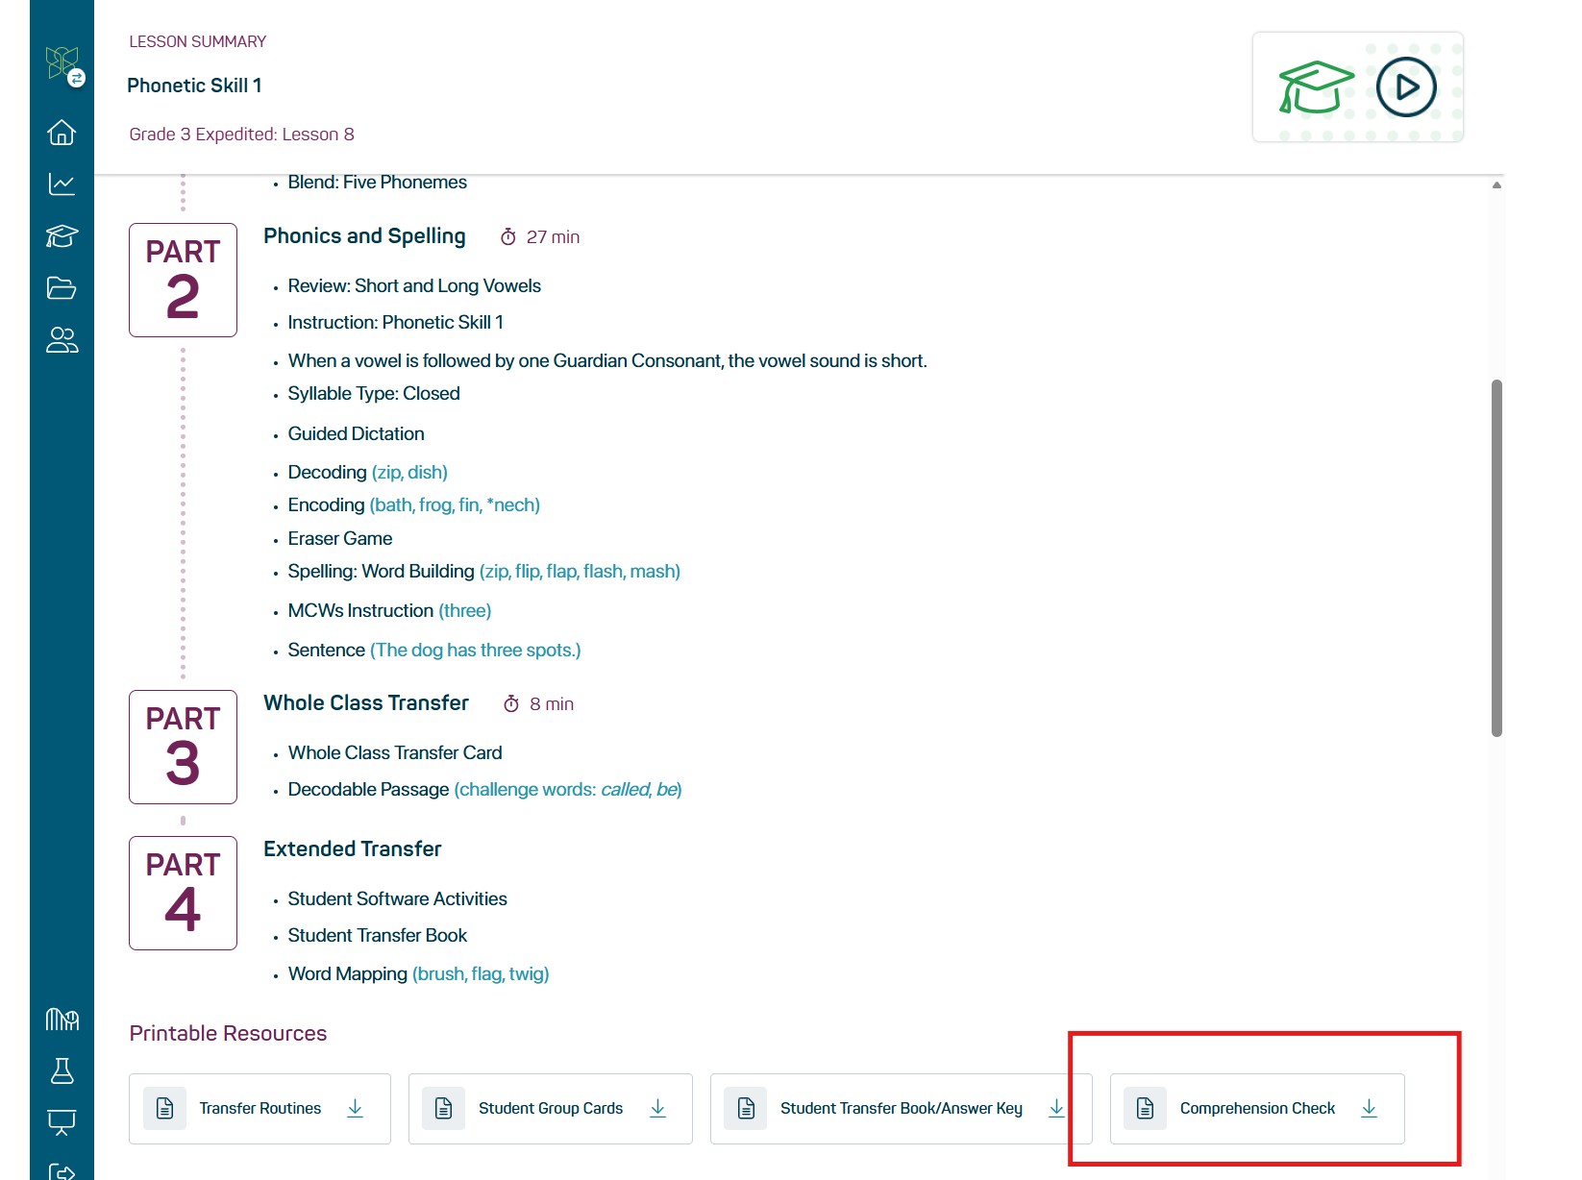Click the vertical scrollbar thumb
1582x1180 pixels.
(x=1495, y=557)
